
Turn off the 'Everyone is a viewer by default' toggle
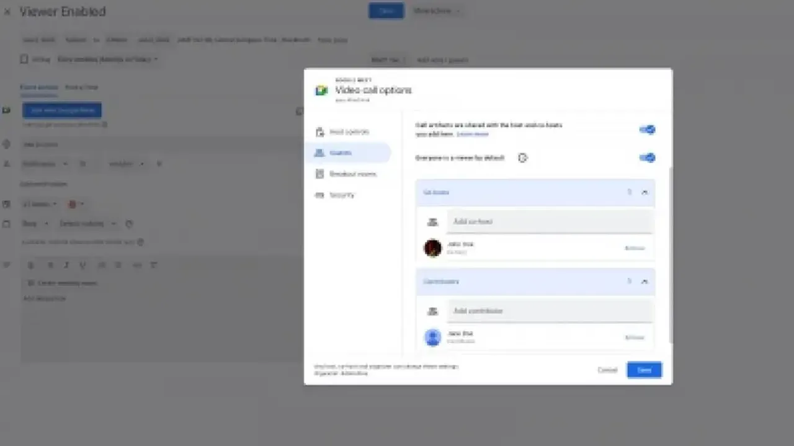647,158
